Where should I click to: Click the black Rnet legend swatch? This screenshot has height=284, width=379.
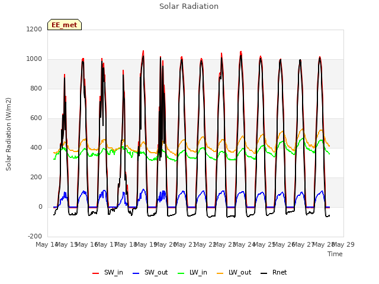pyautogui.click(x=264, y=273)
